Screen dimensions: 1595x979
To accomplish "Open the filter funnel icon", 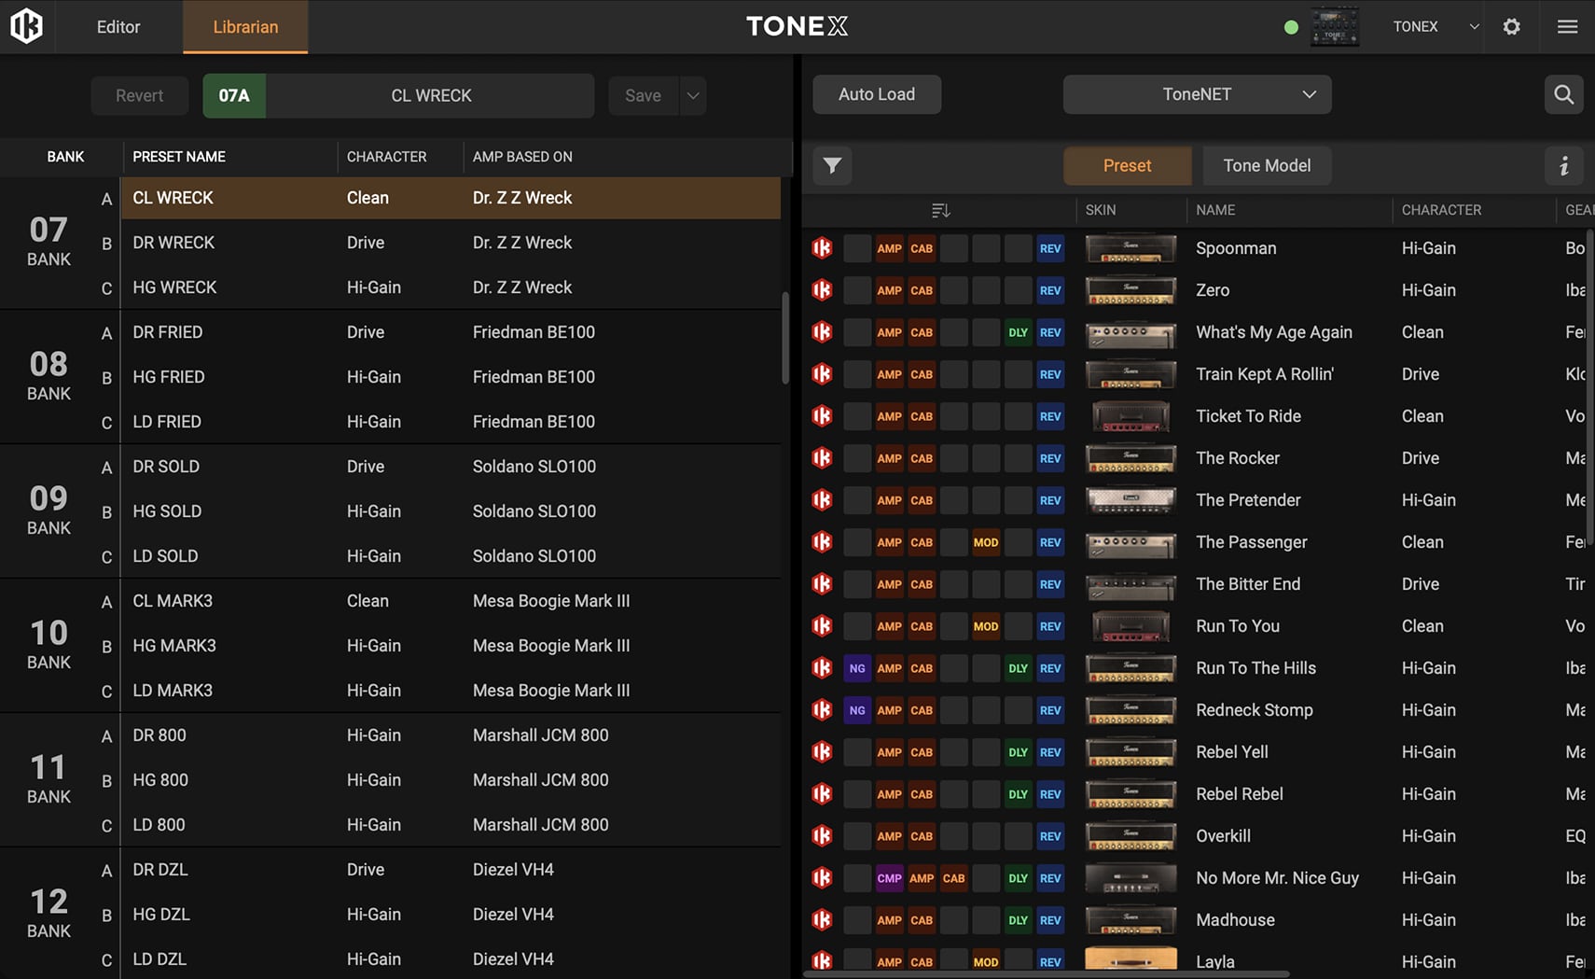I will pyautogui.click(x=832, y=166).
